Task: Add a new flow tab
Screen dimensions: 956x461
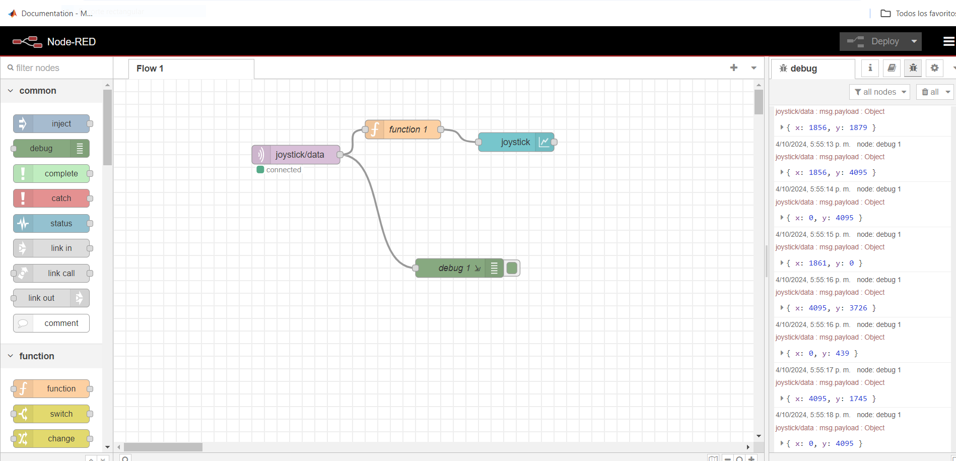Action: point(734,68)
